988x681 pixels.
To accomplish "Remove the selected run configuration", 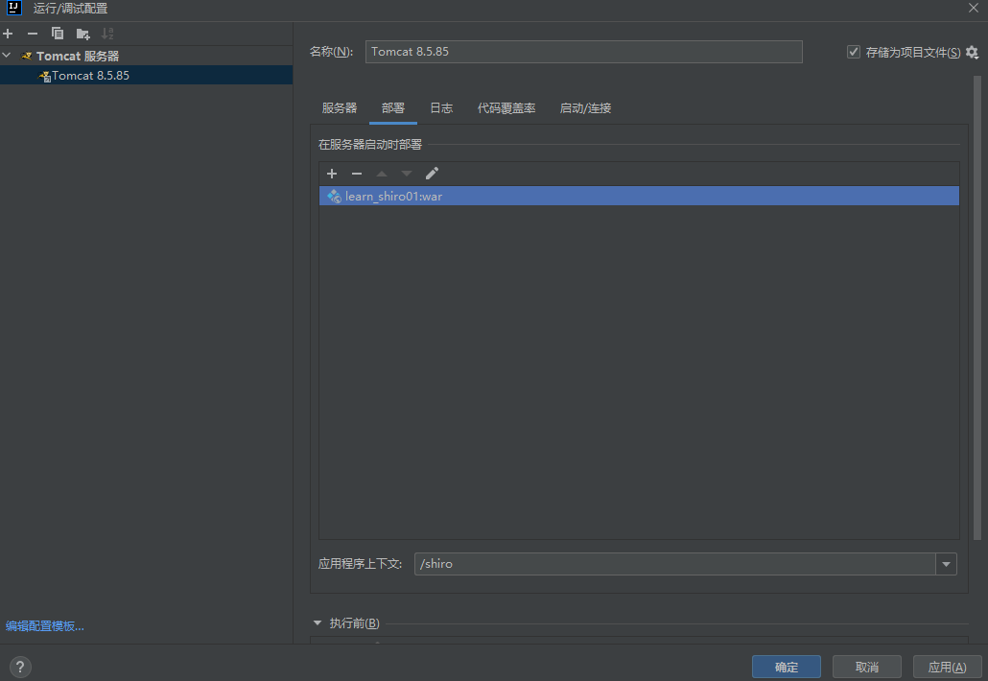I will (33, 34).
